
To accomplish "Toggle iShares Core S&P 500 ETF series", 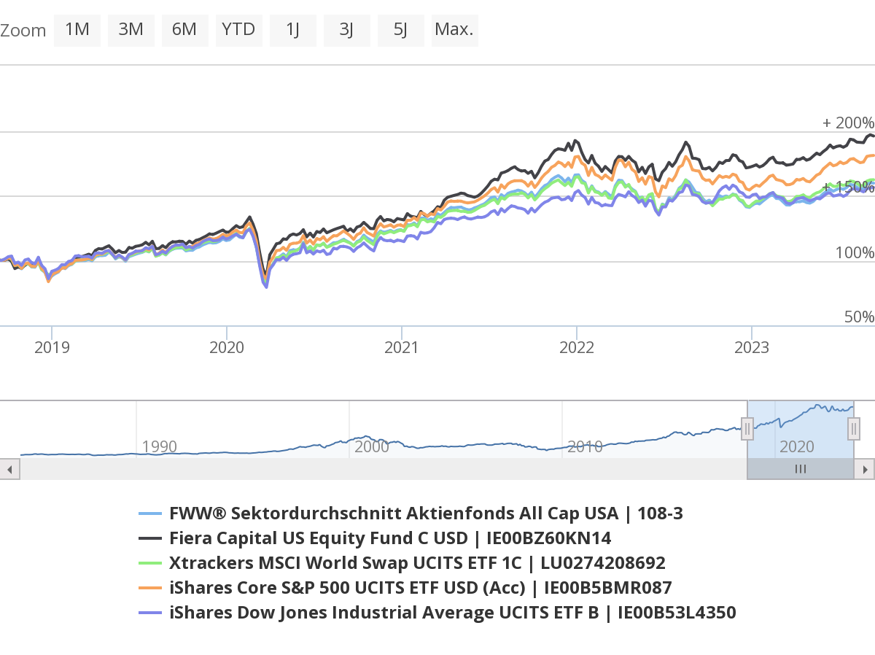I will click(x=405, y=588).
